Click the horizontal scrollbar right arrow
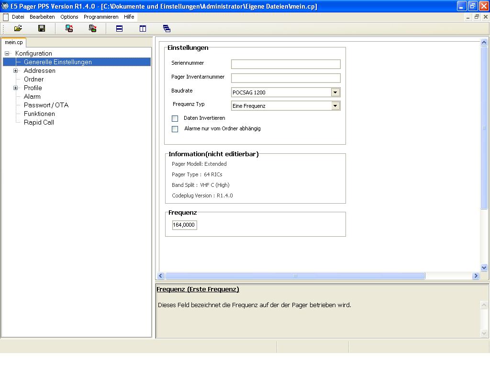Viewport: 490px width, 368px height. 476,276
